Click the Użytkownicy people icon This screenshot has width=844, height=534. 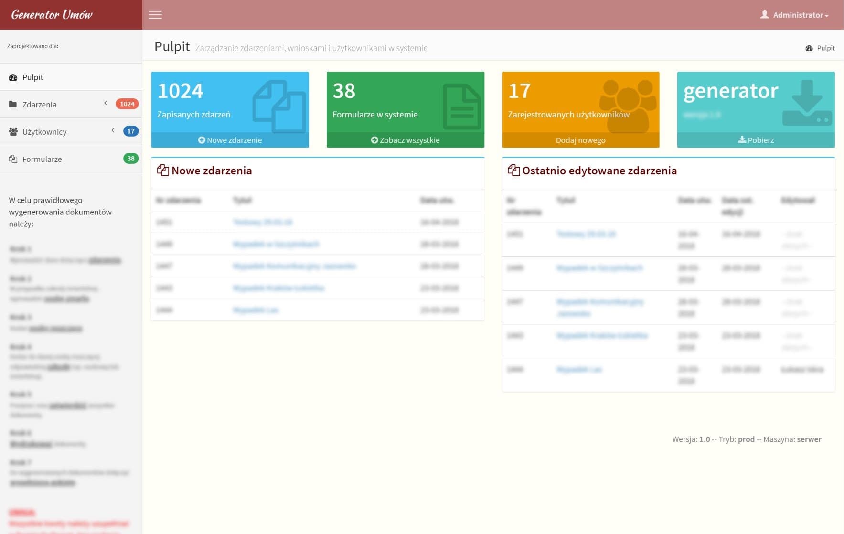tap(13, 131)
